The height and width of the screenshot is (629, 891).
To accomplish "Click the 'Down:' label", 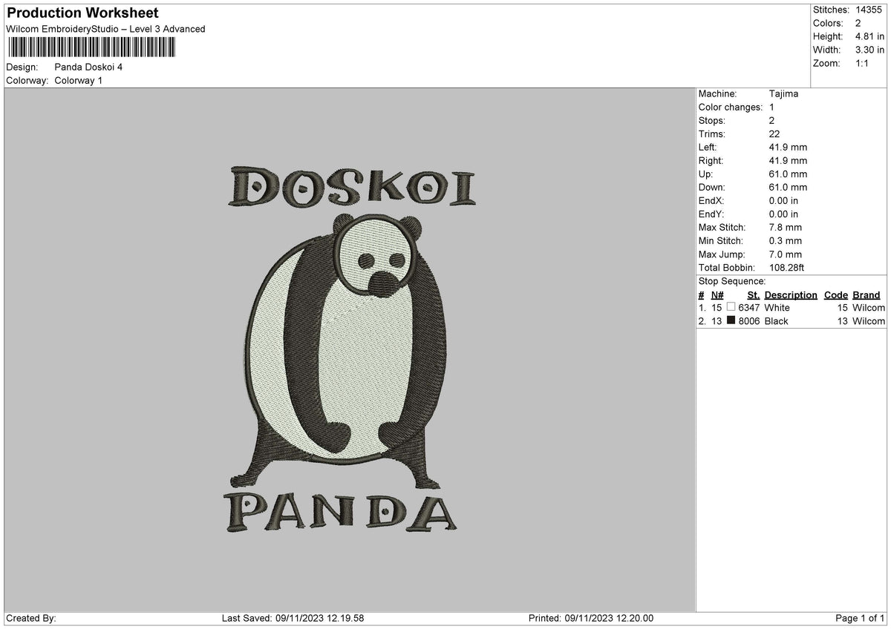I will (x=712, y=188).
